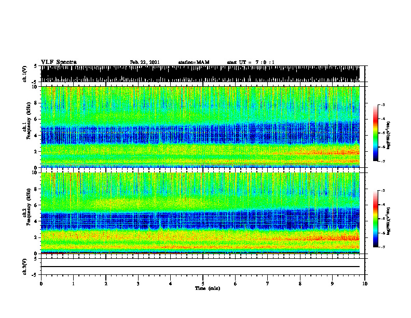This screenshot has height=318, width=411.
Task: Click the ch.1 spectrogram panel
Action: coord(200,127)
